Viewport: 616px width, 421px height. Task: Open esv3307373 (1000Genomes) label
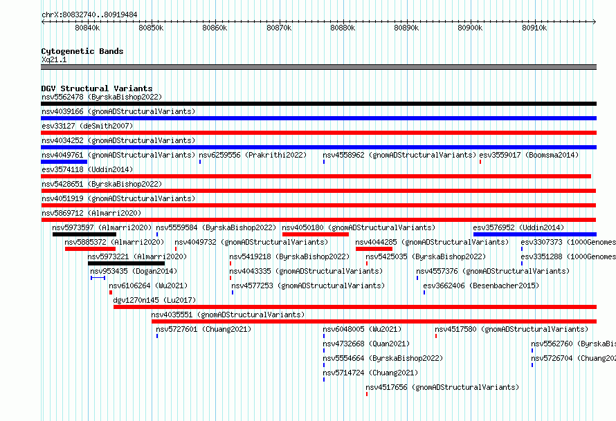(x=568, y=242)
